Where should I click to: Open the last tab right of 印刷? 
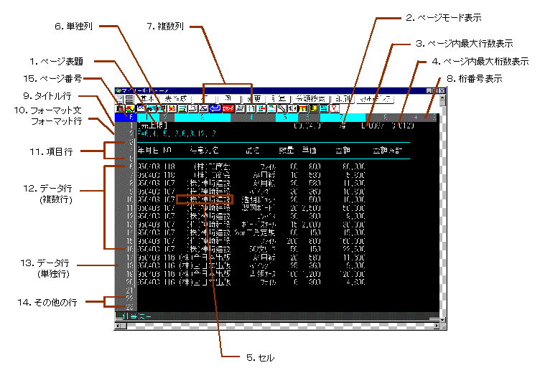[x=375, y=99]
